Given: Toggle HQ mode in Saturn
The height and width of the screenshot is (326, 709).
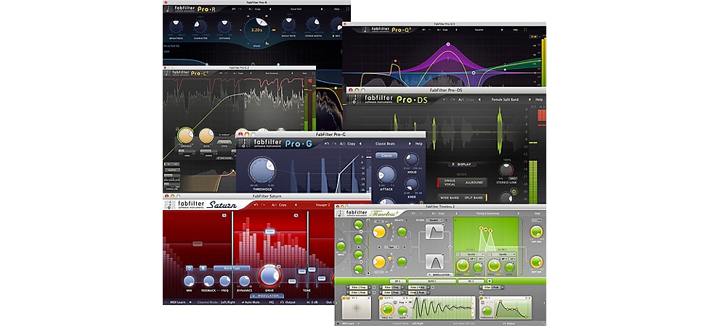Looking at the screenshot, I should pos(271,302).
